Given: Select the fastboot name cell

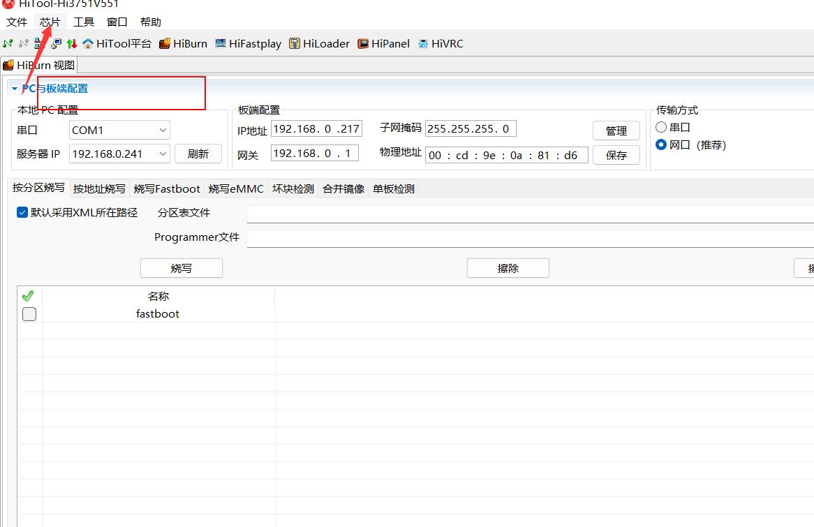Looking at the screenshot, I should 158,313.
